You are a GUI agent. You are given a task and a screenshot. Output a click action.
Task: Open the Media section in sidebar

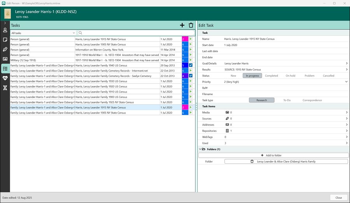click(5, 59)
